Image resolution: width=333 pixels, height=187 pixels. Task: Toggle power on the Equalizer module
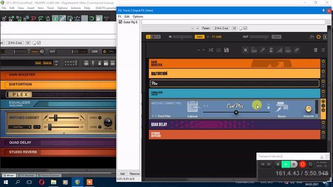[x=323, y=91]
